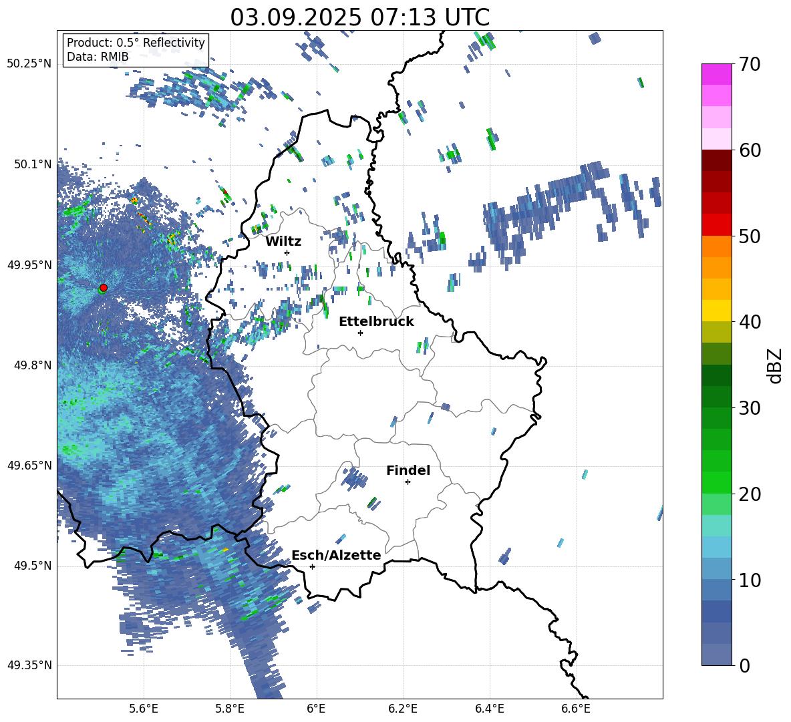Click the Findel city label
The width and height of the screenshot is (791, 722).
(x=408, y=470)
